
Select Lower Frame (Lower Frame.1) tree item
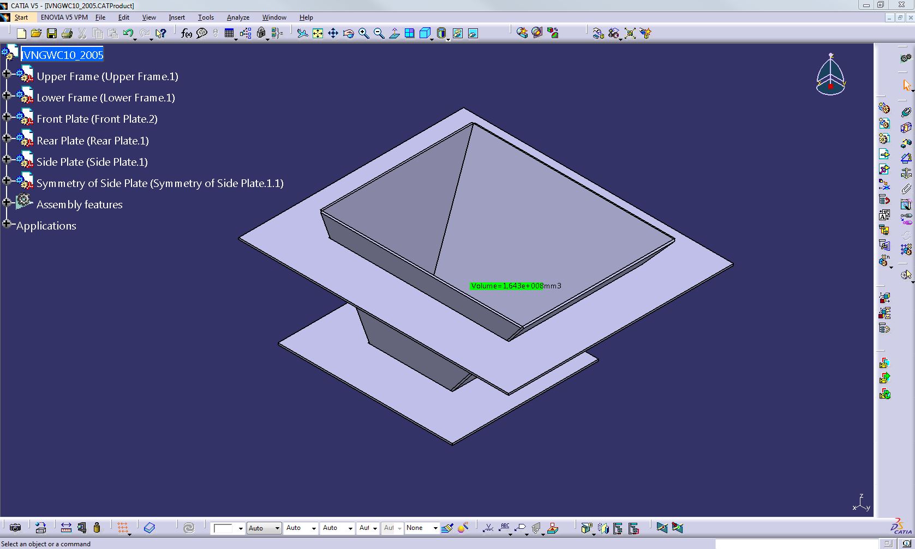105,98
